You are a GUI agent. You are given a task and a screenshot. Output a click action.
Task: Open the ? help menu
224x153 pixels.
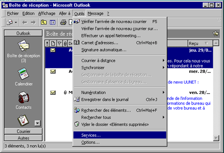[x=108, y=13]
